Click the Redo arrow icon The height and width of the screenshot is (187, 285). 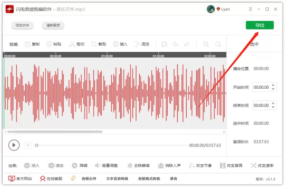coord(187,44)
